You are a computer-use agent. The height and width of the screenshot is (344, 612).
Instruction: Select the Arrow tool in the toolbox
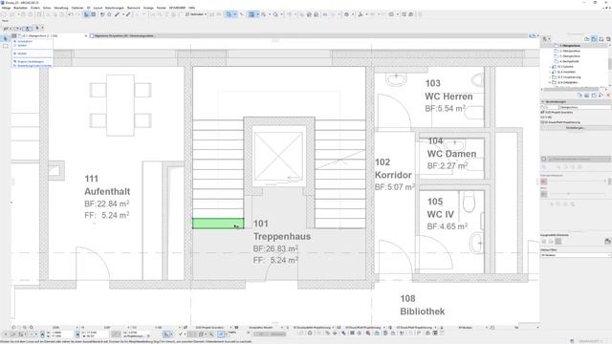[x=5, y=38]
